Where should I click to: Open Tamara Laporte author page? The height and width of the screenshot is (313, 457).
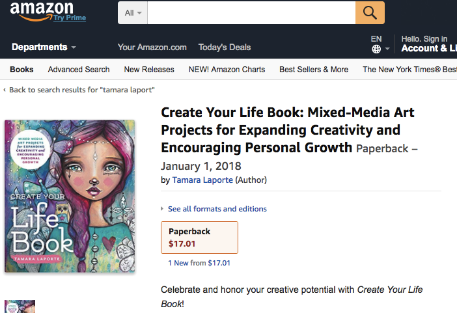coord(202,180)
